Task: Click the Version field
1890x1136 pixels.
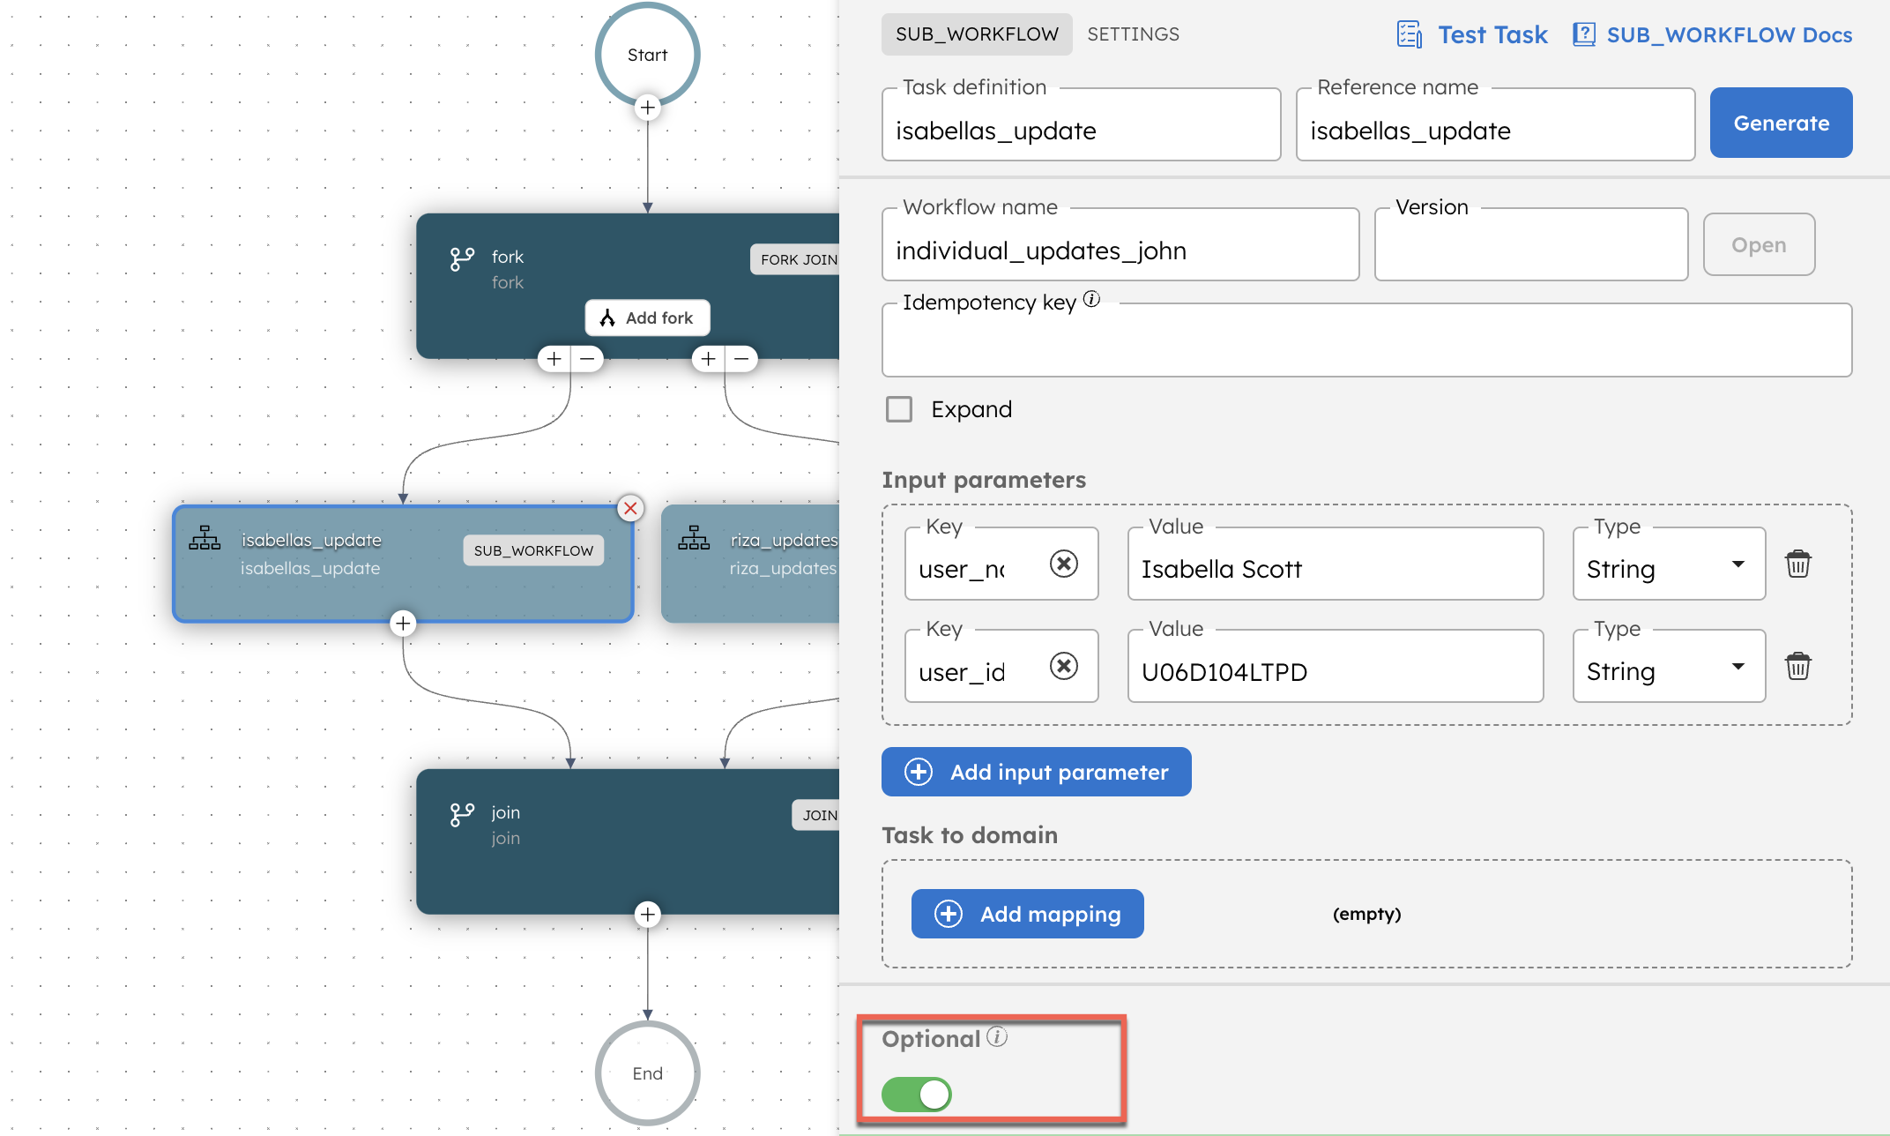Action: coord(1531,244)
